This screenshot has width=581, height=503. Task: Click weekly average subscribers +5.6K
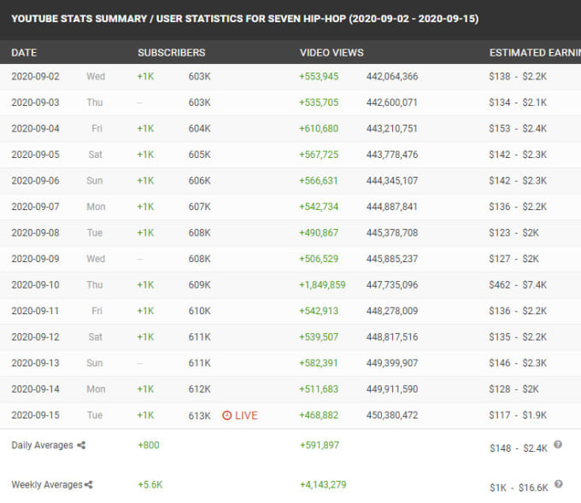pos(150,484)
